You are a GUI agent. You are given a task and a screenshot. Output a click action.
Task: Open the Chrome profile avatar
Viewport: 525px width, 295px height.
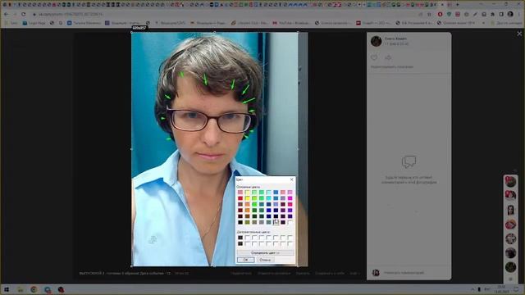click(510, 14)
